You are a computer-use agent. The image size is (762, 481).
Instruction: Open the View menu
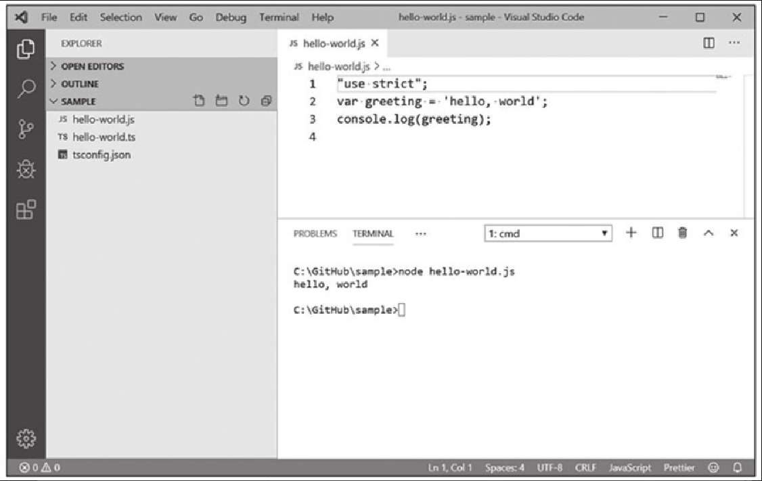(165, 18)
